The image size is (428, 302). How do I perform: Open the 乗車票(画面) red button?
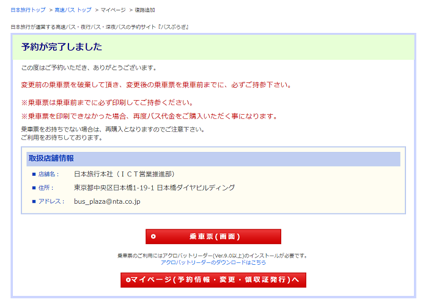tap(213, 237)
